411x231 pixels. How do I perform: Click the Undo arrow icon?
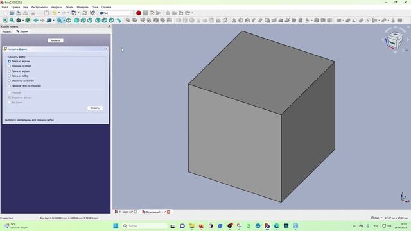tap(55, 13)
